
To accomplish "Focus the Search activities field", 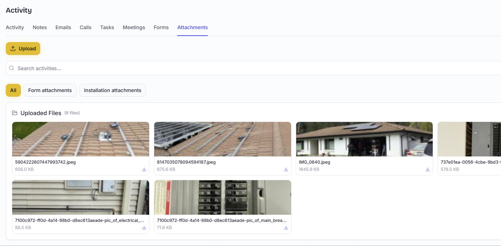I will tap(253, 68).
